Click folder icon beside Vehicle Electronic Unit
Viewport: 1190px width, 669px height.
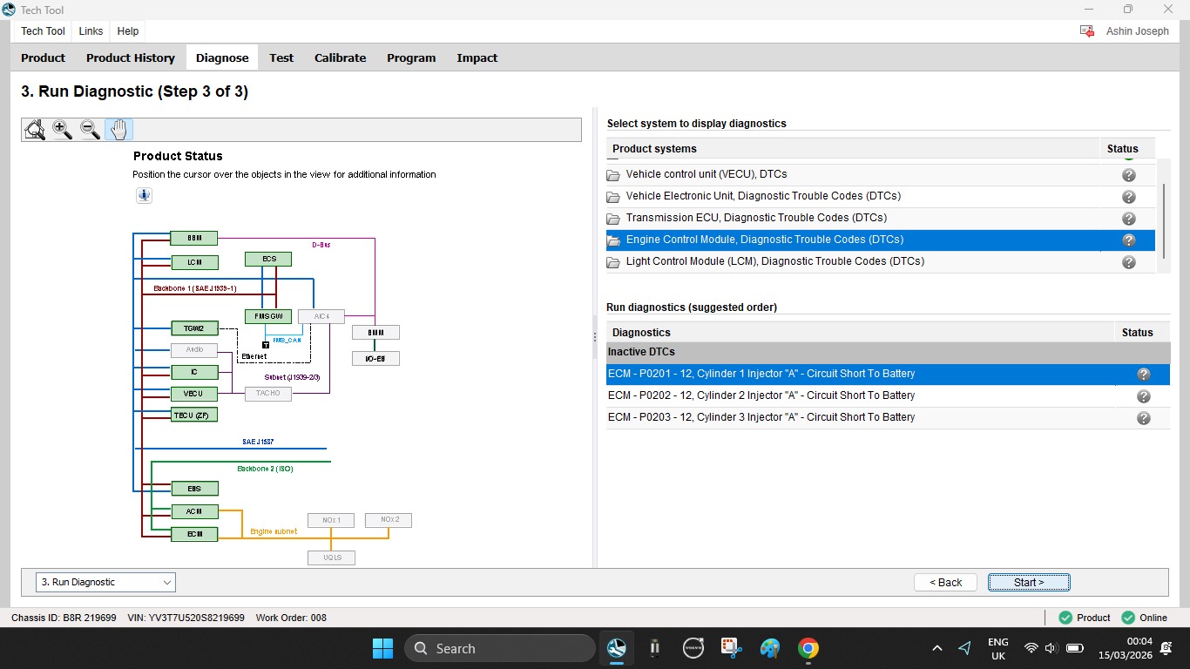[x=613, y=197]
